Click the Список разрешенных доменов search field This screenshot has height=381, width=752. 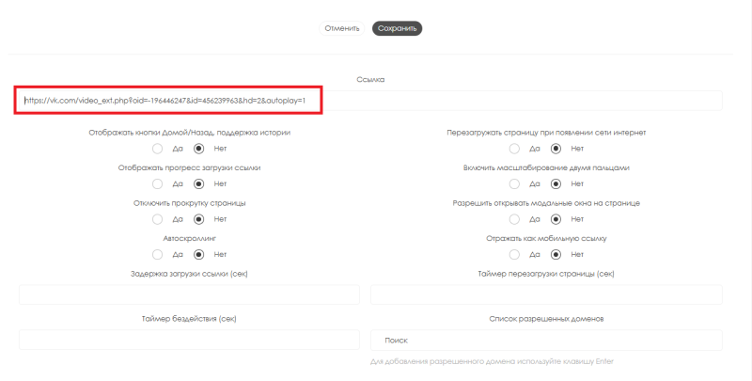[546, 340]
